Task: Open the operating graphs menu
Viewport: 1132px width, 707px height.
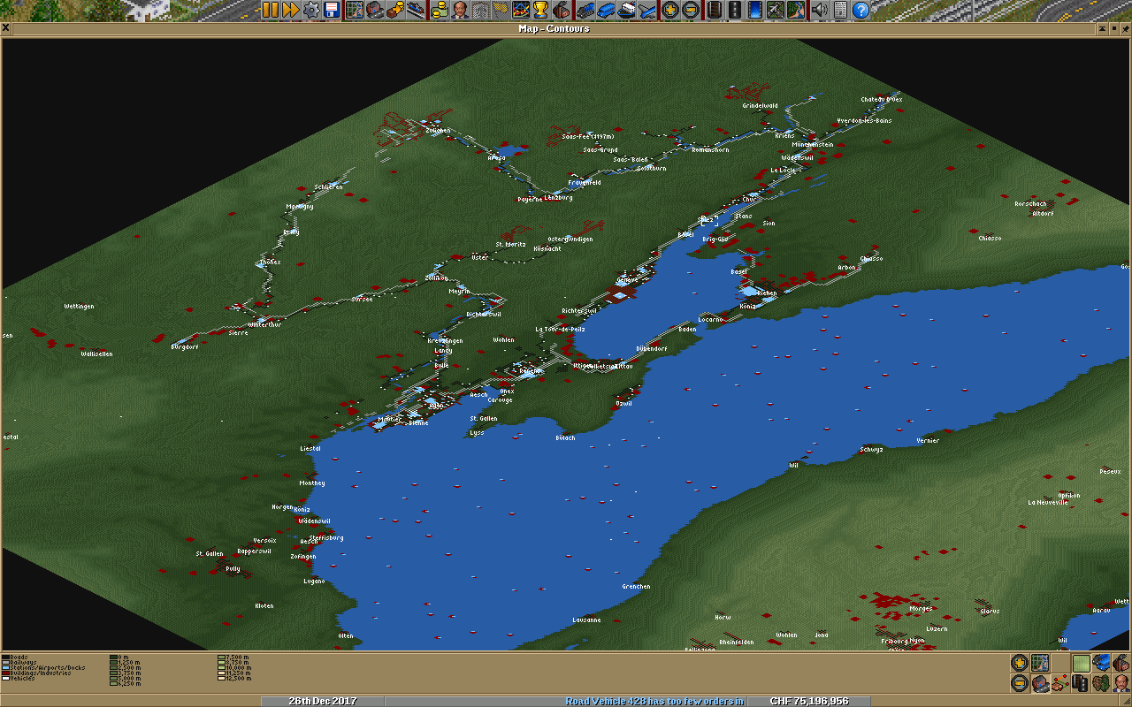Action: coord(521,11)
